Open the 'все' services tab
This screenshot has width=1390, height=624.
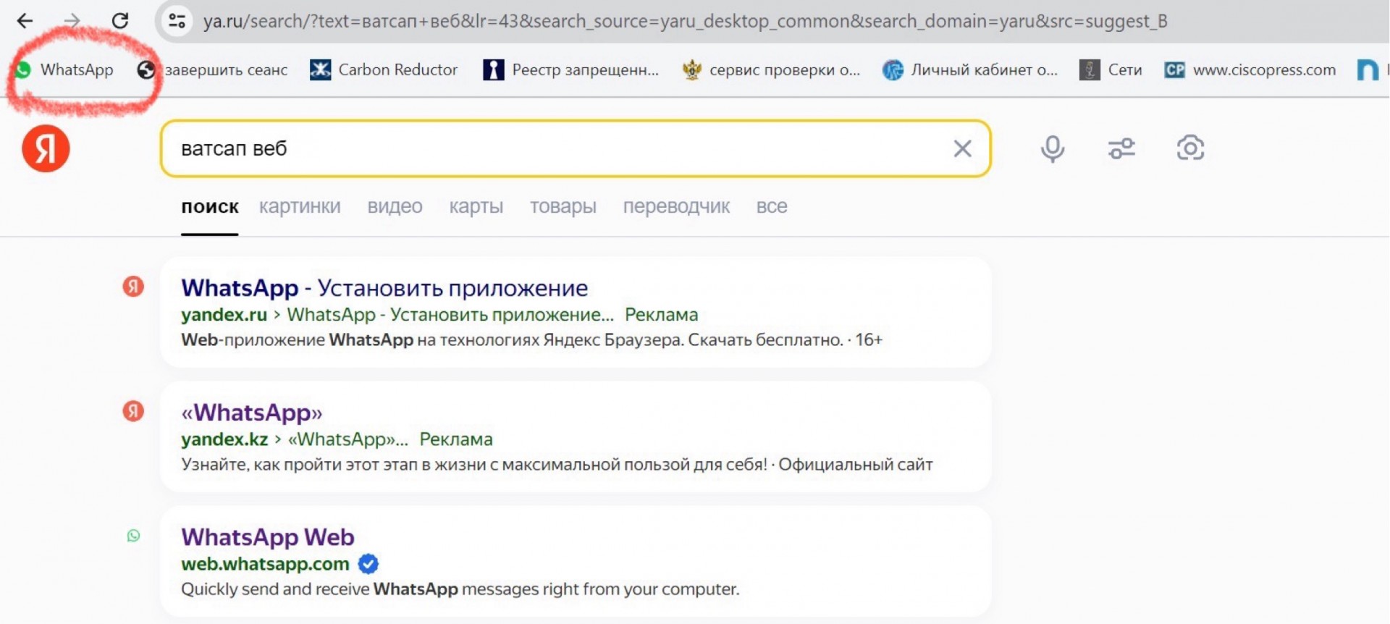click(x=772, y=207)
